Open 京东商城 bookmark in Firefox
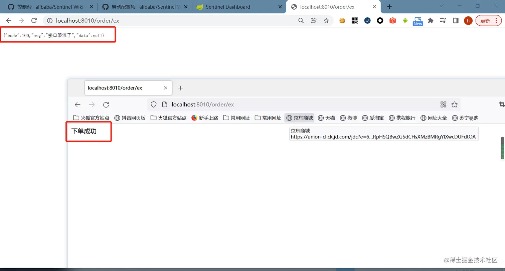505x271 pixels. 300,117
